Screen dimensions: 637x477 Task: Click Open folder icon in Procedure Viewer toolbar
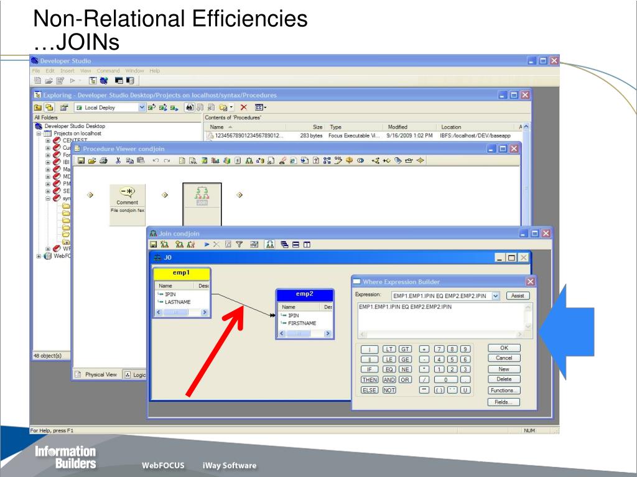tap(92, 161)
